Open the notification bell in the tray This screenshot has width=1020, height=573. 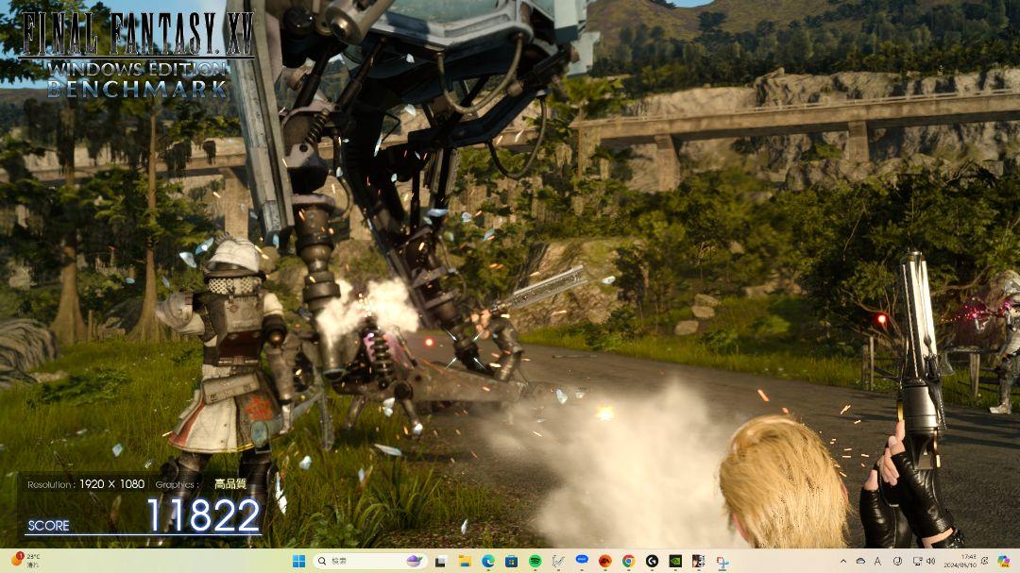coord(985,562)
